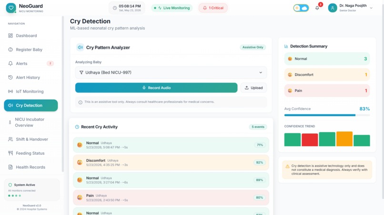Click the filter icon beside Udhaya

pyautogui.click(x=81, y=73)
